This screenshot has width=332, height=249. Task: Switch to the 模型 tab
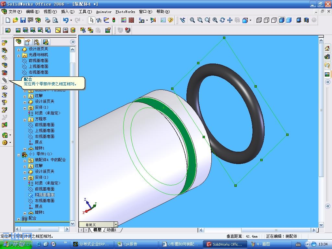(97, 230)
